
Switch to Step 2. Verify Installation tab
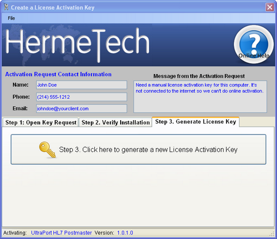116,122
